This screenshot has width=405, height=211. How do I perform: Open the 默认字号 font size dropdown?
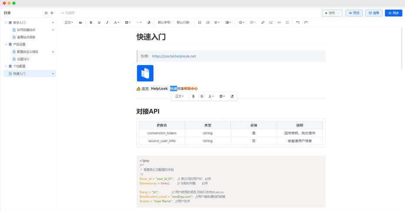(x=165, y=23)
